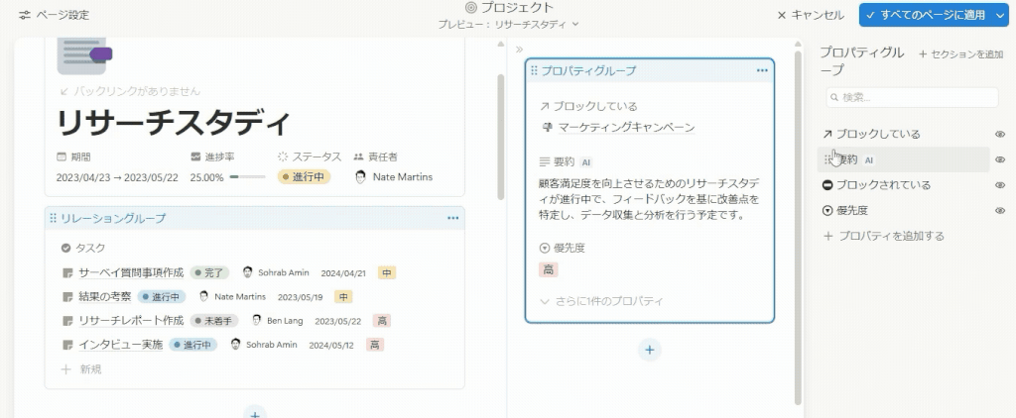Click the backlink arrow icon
1016x418 pixels.
click(64, 92)
